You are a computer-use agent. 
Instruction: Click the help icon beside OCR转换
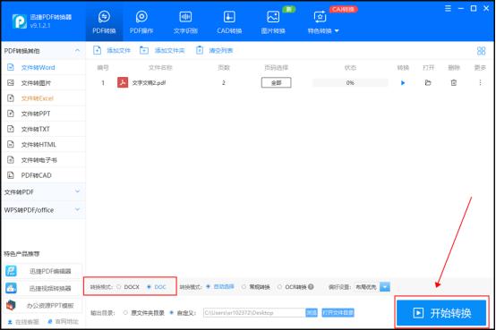pyautogui.click(x=311, y=287)
